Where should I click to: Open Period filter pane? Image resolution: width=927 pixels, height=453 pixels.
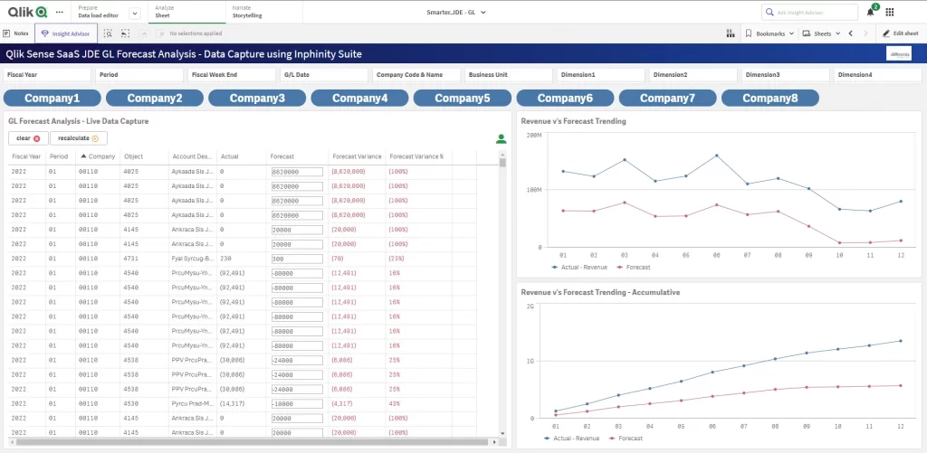pyautogui.click(x=139, y=75)
